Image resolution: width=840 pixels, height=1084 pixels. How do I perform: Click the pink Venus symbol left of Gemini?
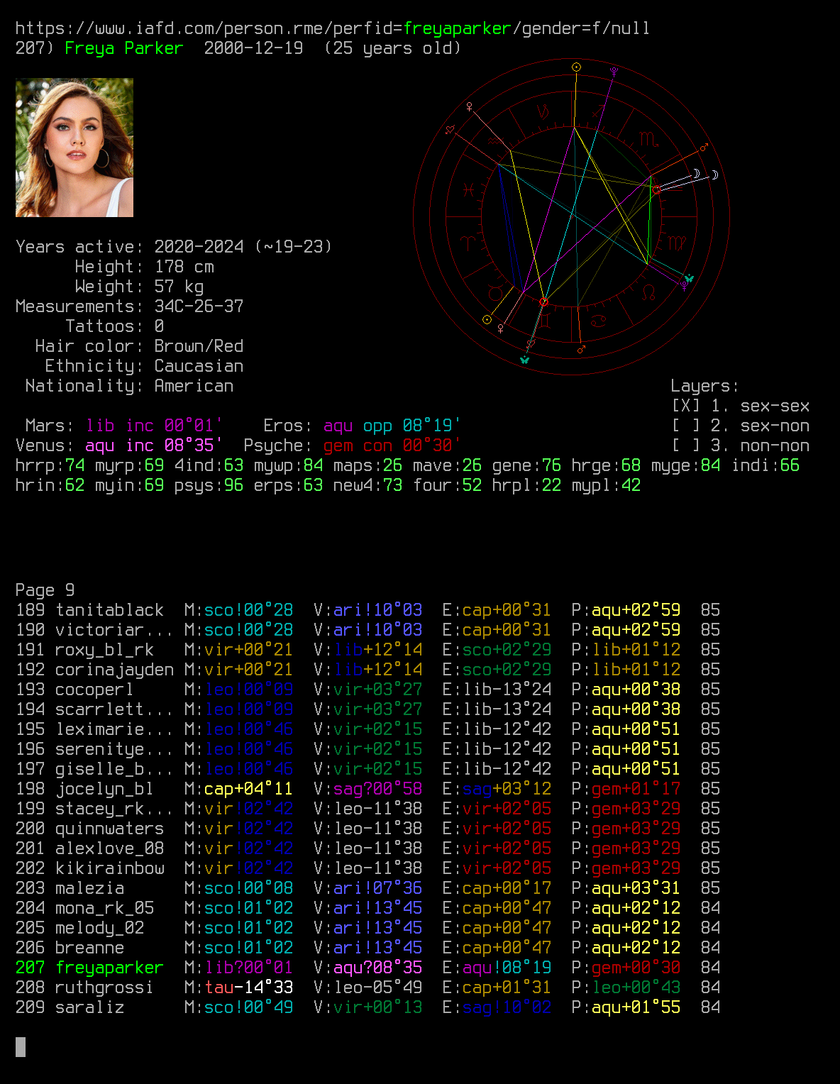click(501, 328)
